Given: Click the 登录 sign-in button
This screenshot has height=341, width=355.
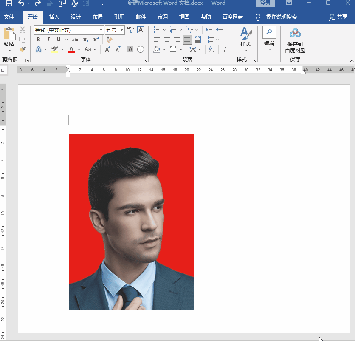Looking at the screenshot, I should pyautogui.click(x=265, y=3).
